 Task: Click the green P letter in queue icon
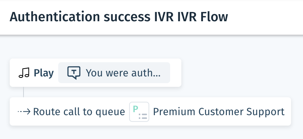point(135,109)
